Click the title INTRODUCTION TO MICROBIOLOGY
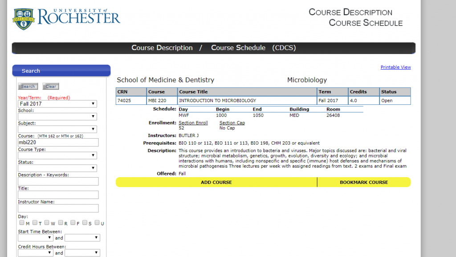The image size is (456, 257). pos(217,100)
